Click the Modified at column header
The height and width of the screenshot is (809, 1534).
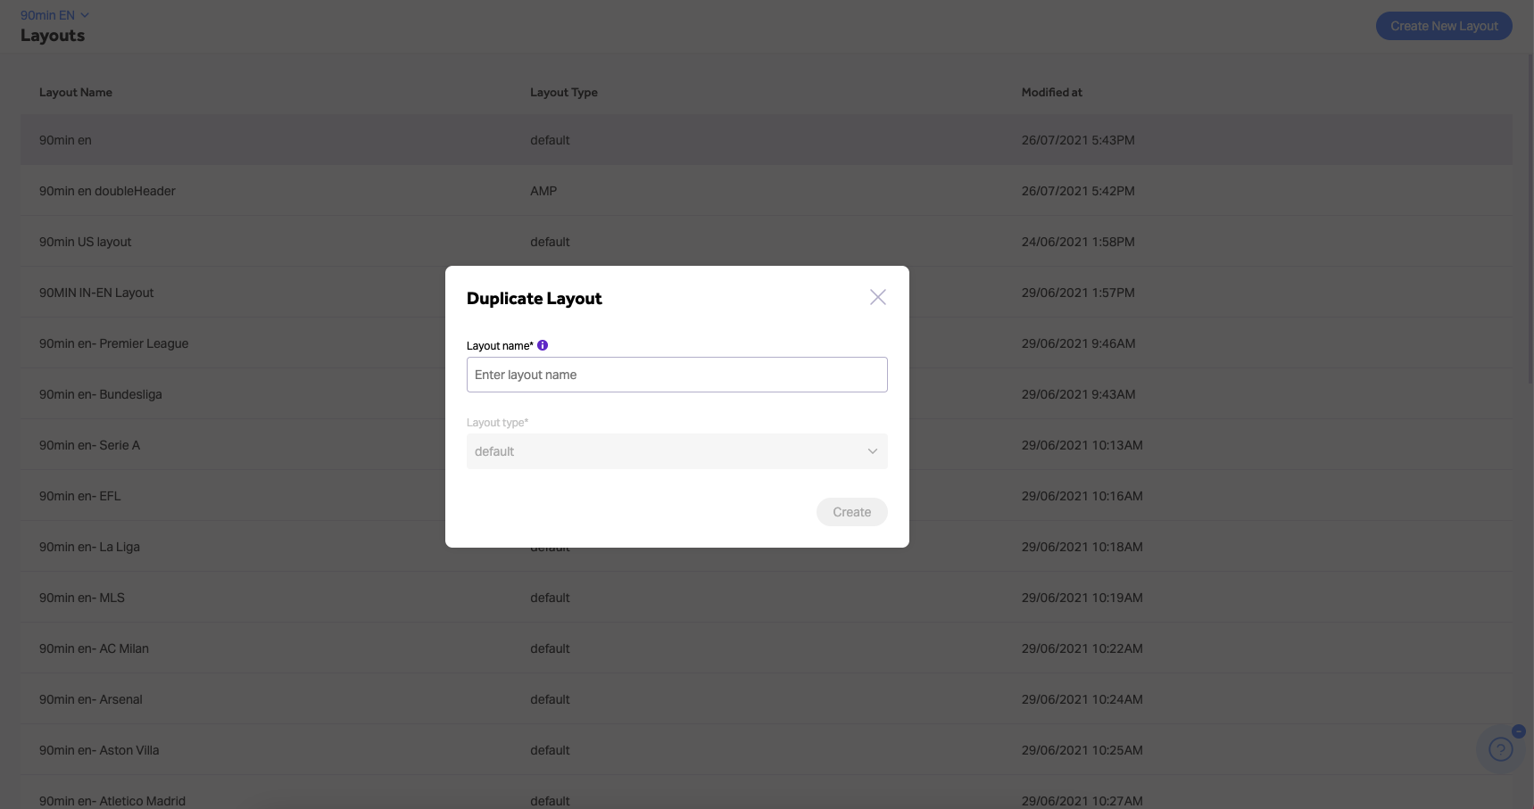coord(1052,92)
